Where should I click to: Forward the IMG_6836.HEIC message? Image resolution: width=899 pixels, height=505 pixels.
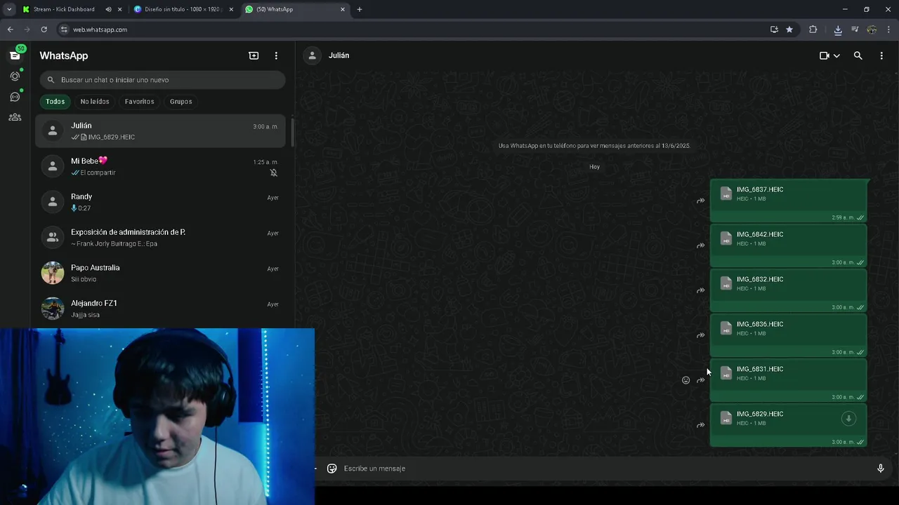(700, 335)
